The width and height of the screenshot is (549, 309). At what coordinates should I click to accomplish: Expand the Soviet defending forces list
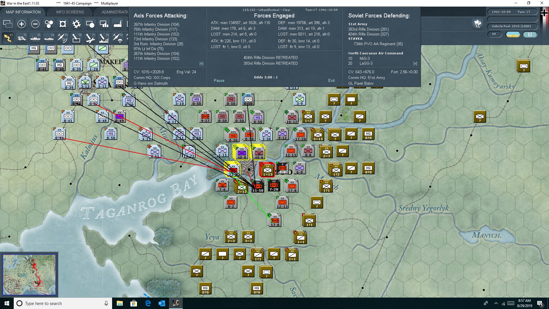(x=415, y=64)
